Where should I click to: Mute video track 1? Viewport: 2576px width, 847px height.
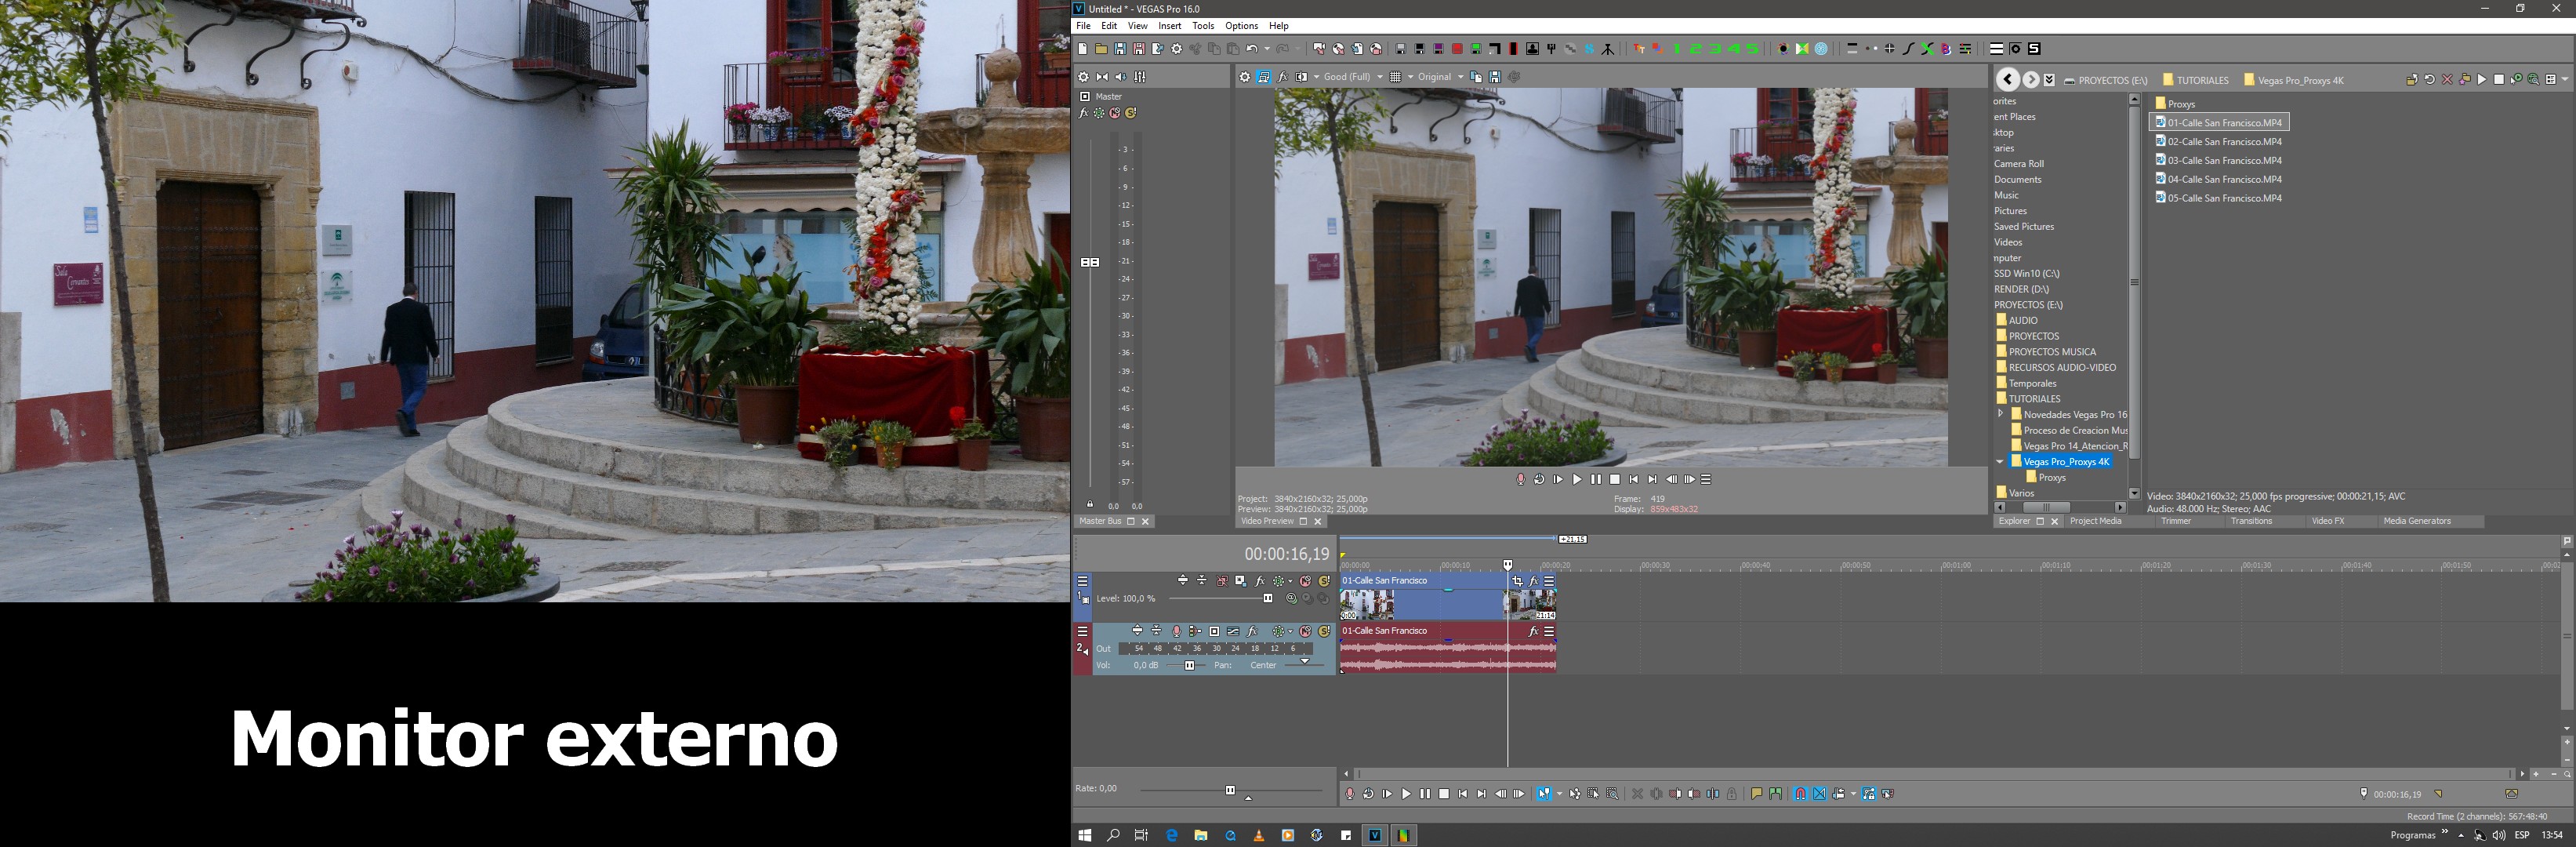(x=1305, y=581)
